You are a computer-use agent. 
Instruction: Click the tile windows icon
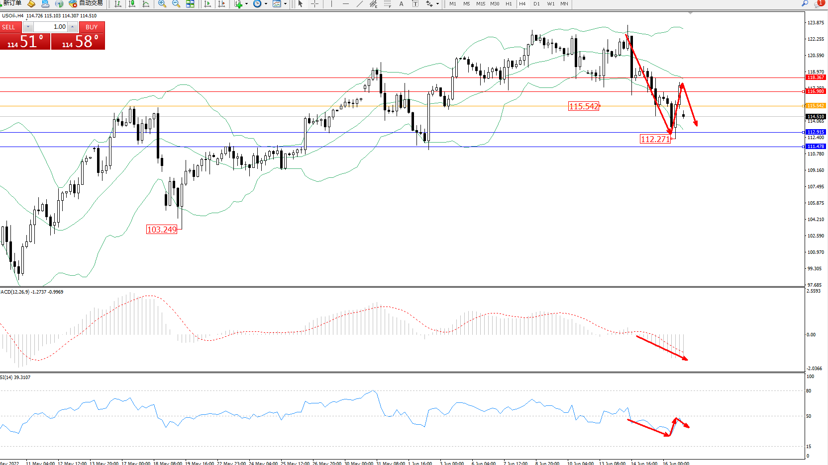coord(190,4)
